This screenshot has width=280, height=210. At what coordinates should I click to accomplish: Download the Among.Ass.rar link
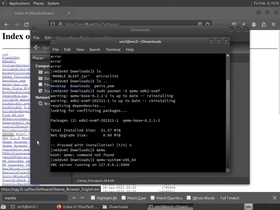15,84
